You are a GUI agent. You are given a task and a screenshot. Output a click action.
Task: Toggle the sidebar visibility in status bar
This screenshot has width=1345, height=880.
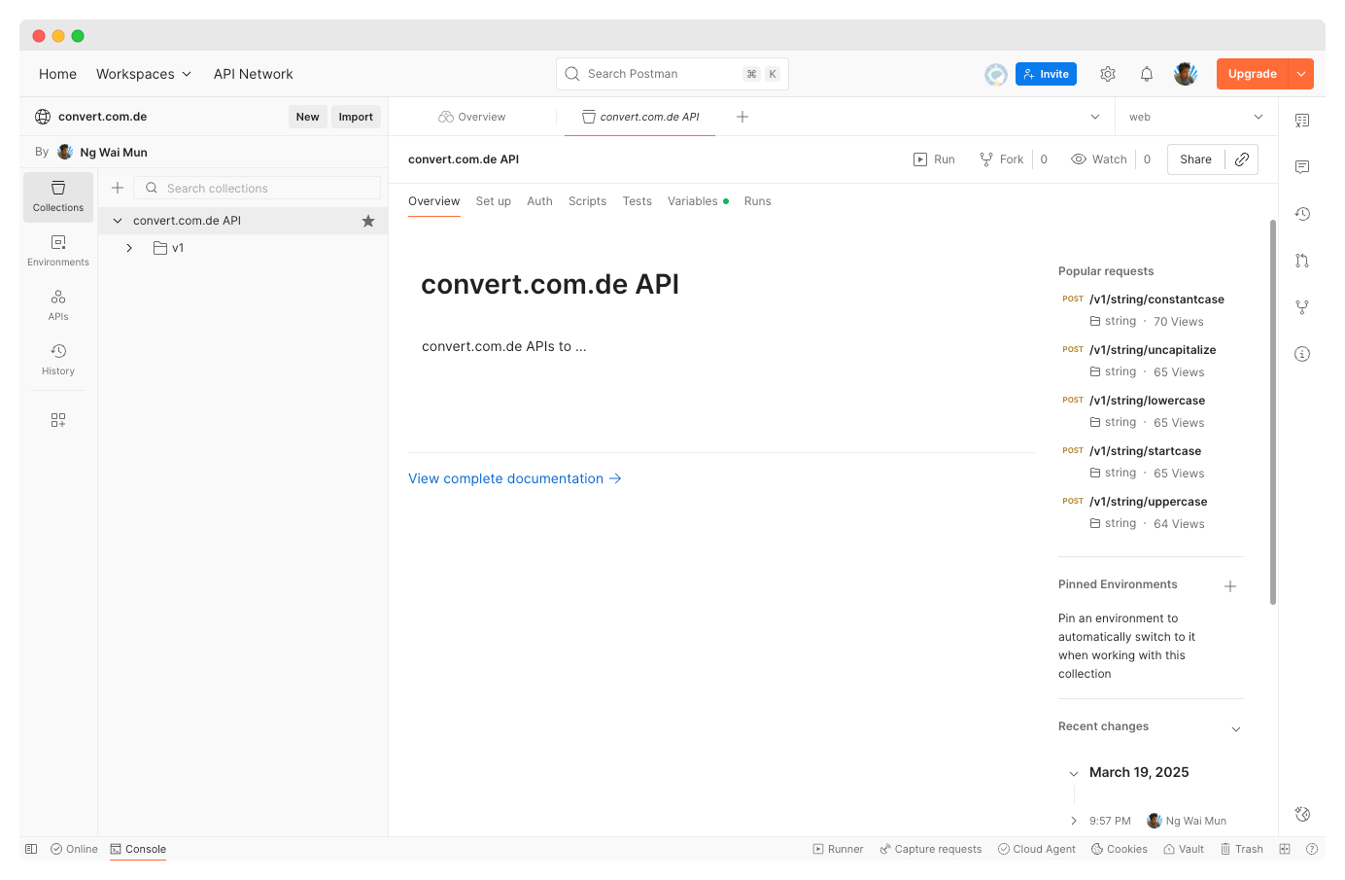[x=31, y=849]
